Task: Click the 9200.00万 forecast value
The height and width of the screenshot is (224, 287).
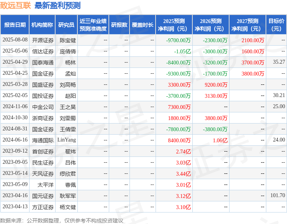Action: pos(216,85)
